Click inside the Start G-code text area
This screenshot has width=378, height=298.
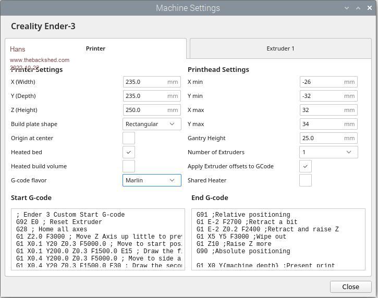coord(98,240)
